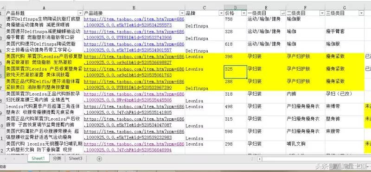Viewport: 371px width, 172px height.
Task: Open taobao link ending id=520539232983
Action: pos(134,135)
